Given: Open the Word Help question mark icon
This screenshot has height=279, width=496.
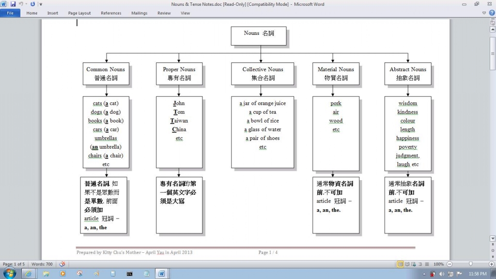Looking at the screenshot, I should (491, 13).
